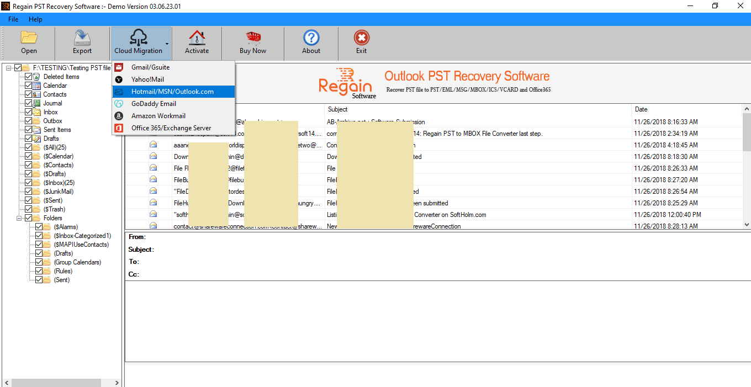Click envelope icon of 11/26/2018 4:18:45 AM row

153,145
